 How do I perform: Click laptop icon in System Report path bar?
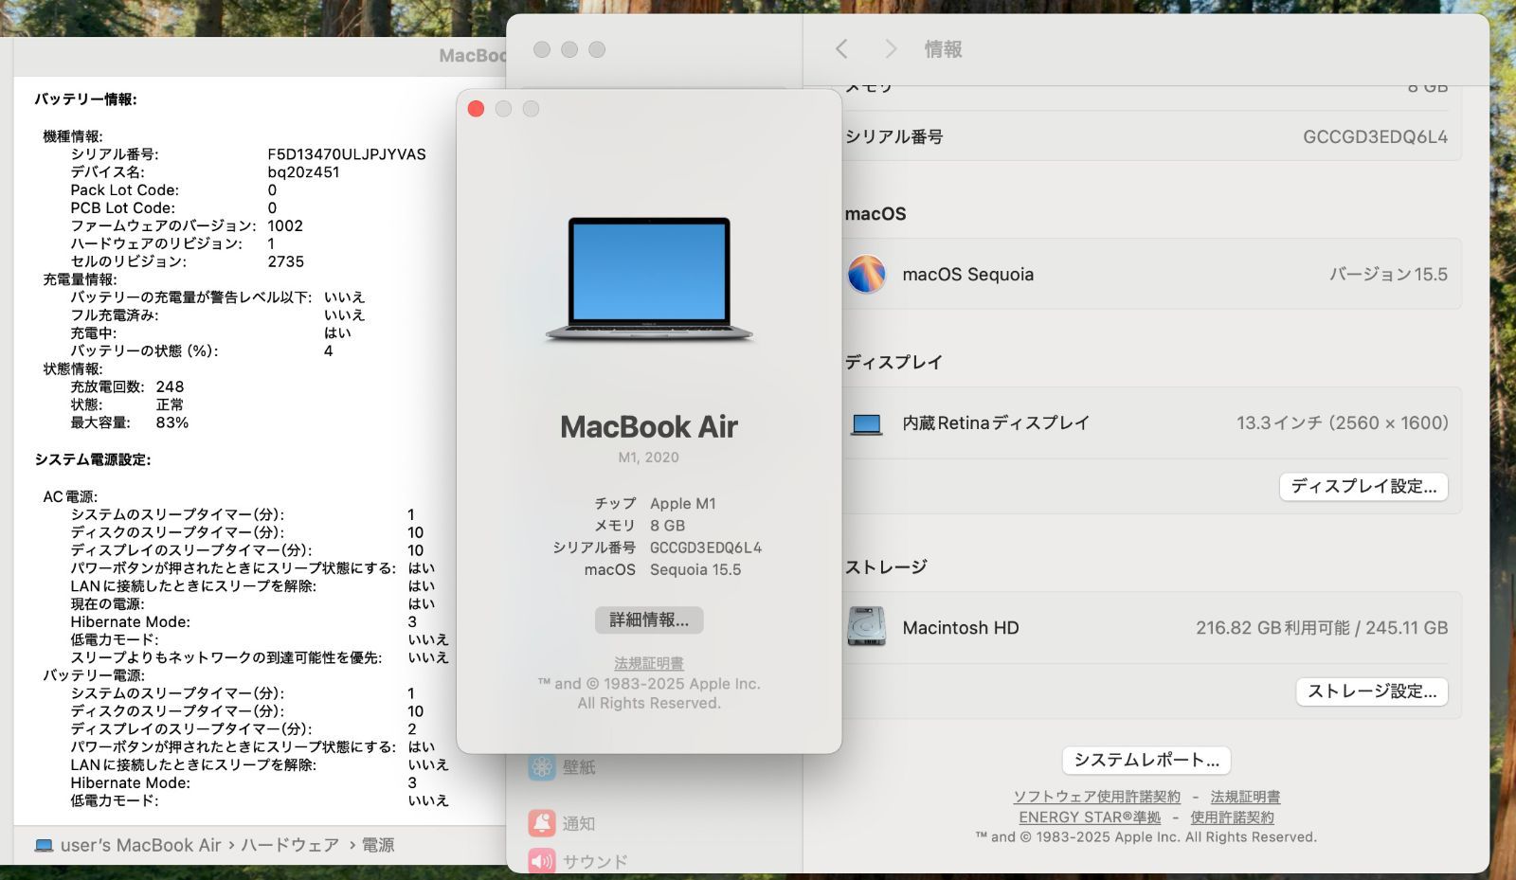pyautogui.click(x=44, y=845)
